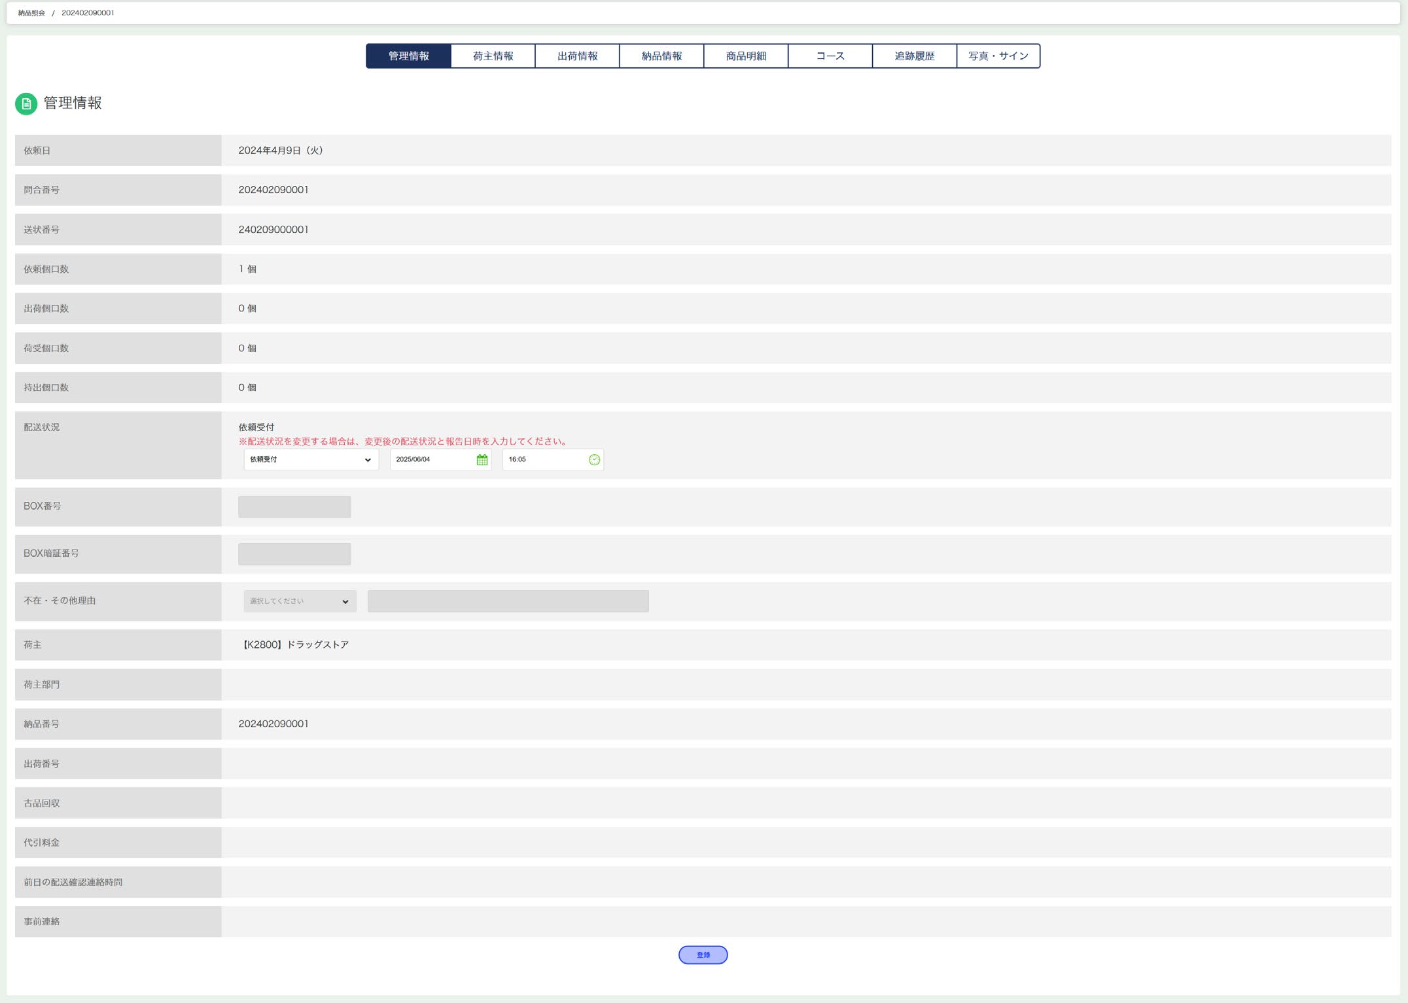Image resolution: width=1408 pixels, height=1003 pixels.
Task: Click breadcrumb number 202402090001
Action: click(88, 13)
